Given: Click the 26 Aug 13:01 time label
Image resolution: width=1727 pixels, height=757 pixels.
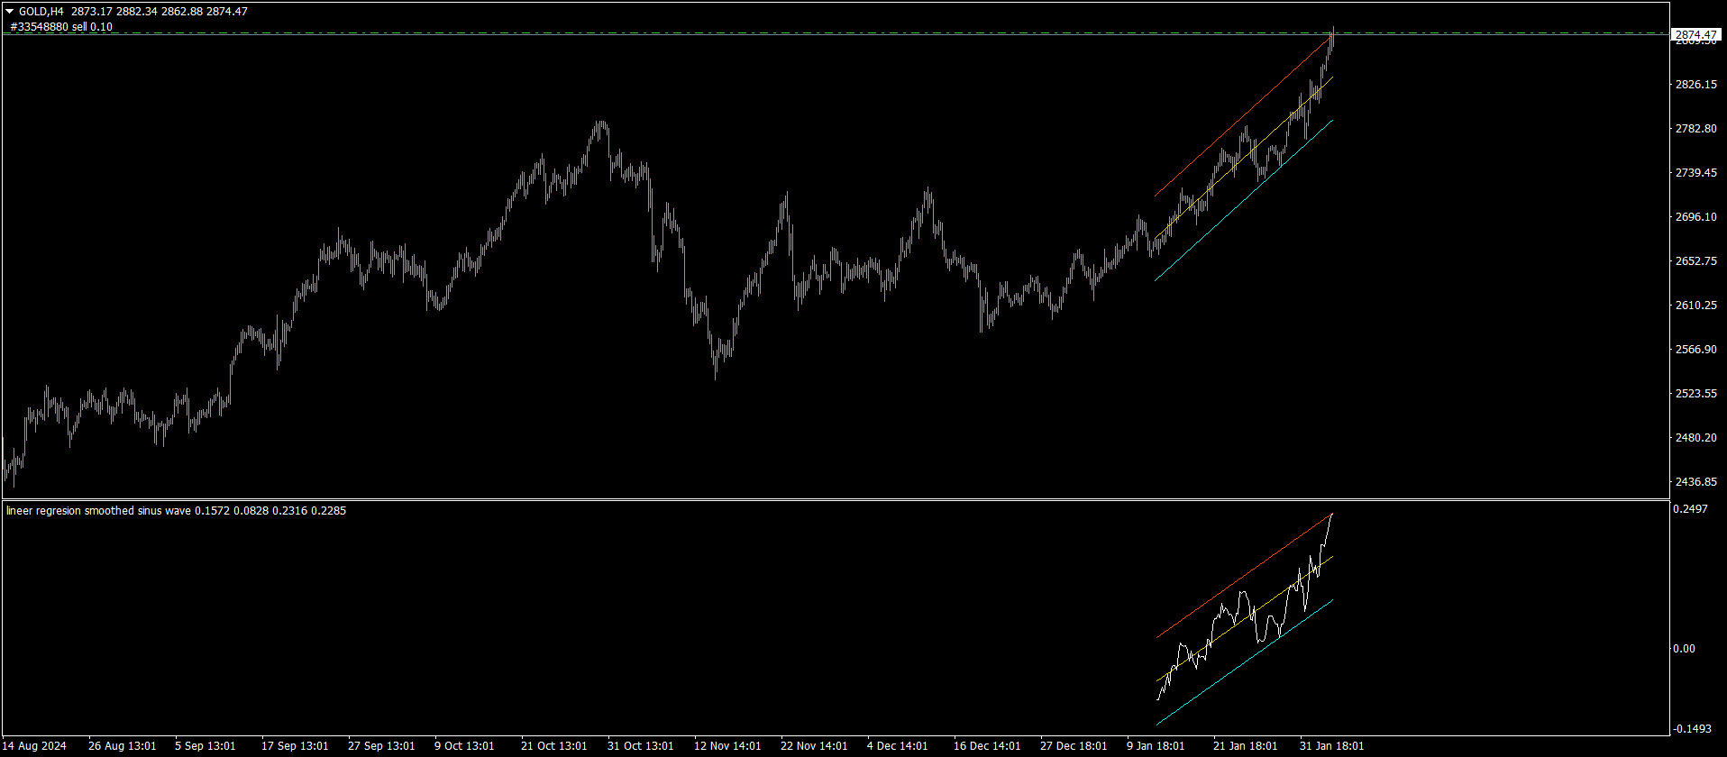Looking at the screenshot, I should pyautogui.click(x=123, y=746).
